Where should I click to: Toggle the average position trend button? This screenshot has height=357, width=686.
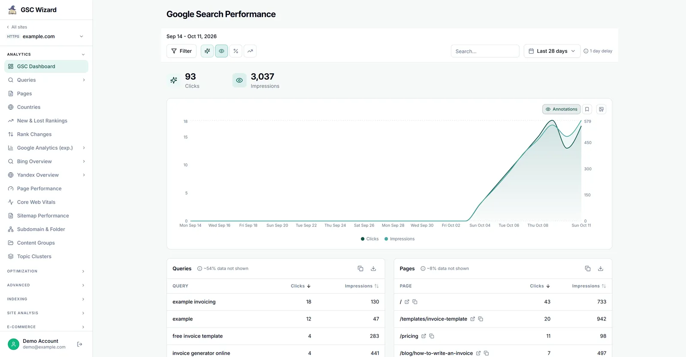(x=250, y=51)
